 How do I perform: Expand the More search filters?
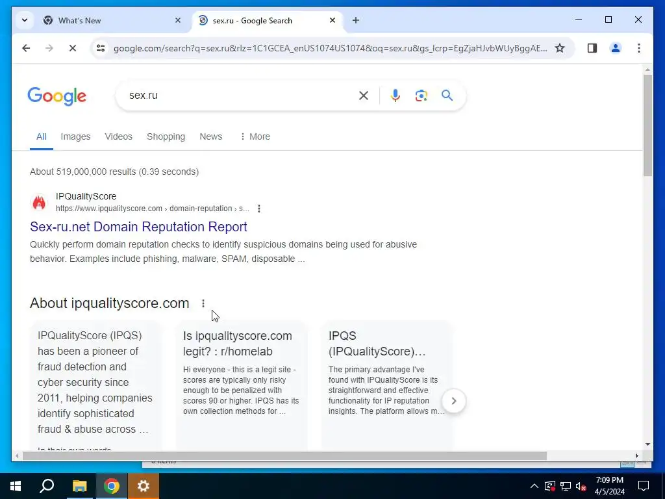tap(255, 136)
